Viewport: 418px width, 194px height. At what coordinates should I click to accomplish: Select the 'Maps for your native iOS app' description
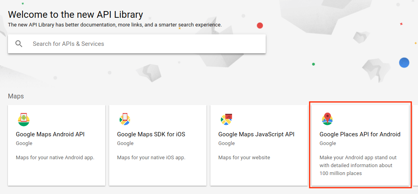pos(151,158)
